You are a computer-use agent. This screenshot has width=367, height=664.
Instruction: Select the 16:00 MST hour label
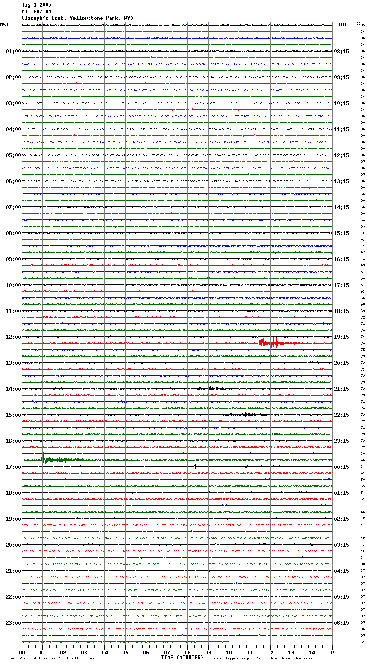pyautogui.click(x=13, y=441)
